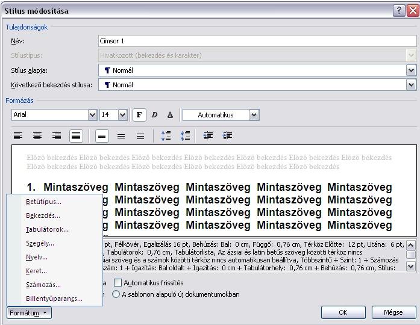Screen dimensions: 420x325
Task: Center-align paragraph text
Action: click(37, 136)
